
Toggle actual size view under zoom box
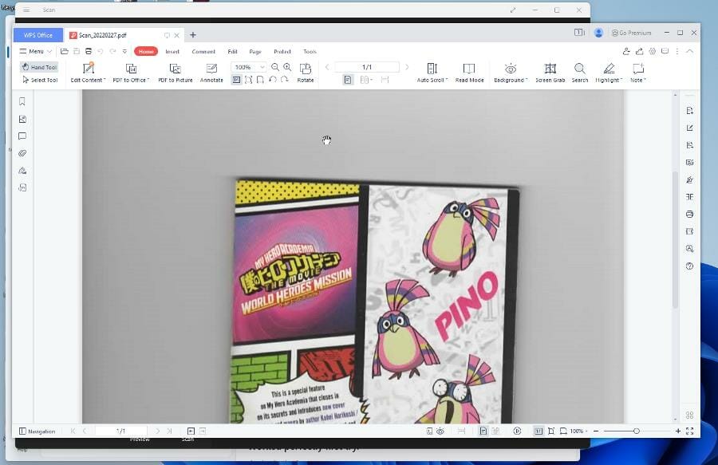point(236,80)
